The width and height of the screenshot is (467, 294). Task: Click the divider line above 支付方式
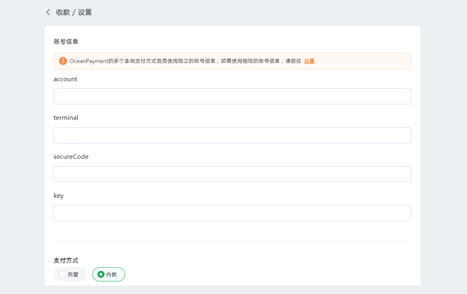pyautogui.click(x=232, y=240)
